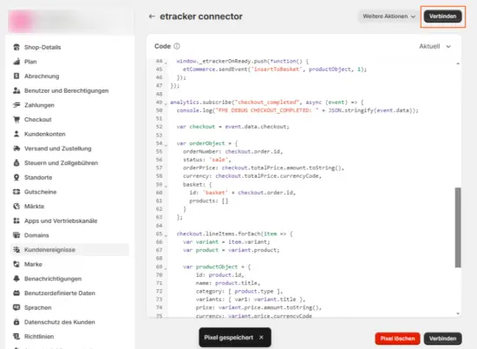The image size is (477, 349).
Task: Click the Zahlungen payments icon
Action: point(16,105)
